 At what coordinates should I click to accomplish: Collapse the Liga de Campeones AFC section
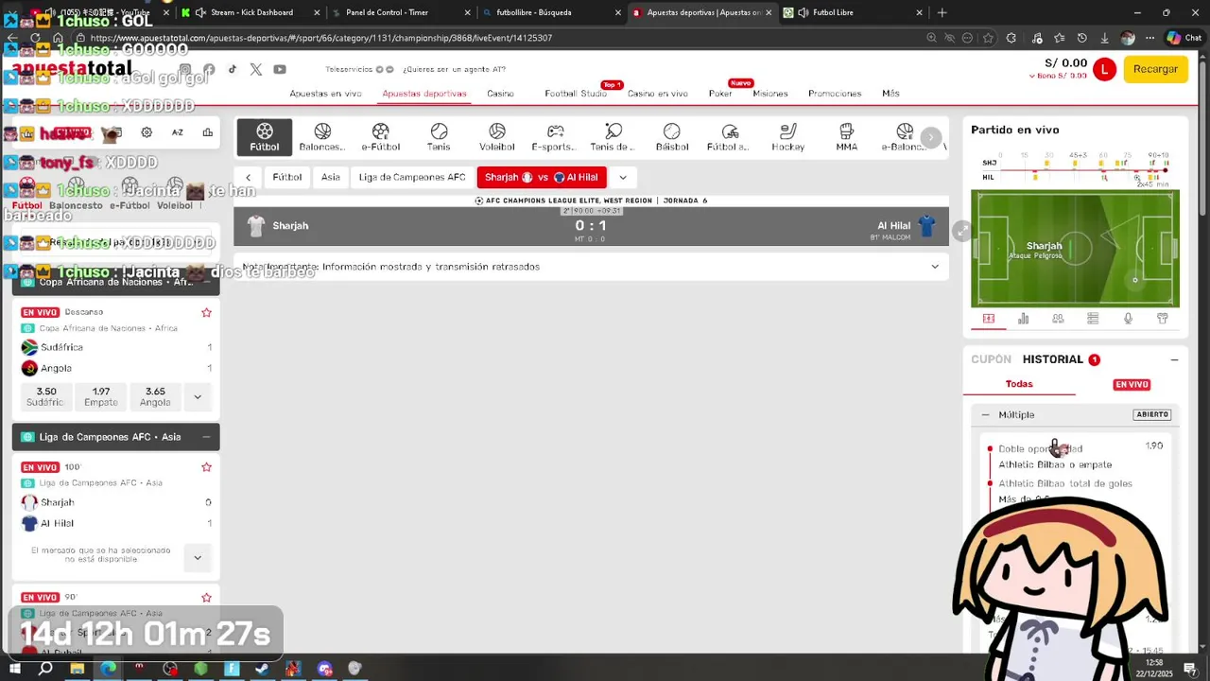pos(206,437)
